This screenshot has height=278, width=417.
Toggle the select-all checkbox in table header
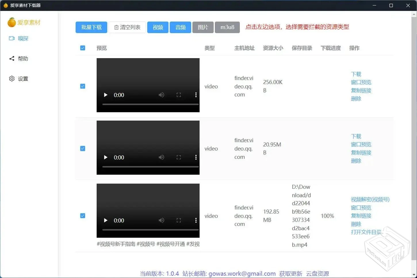83,48
